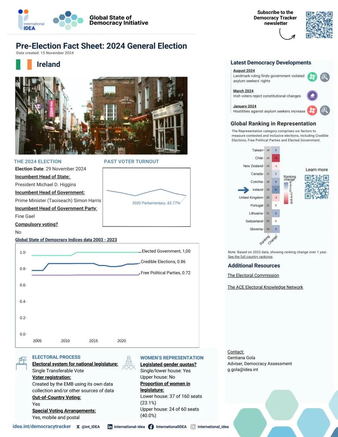Open Global State of Democracy Indices data link

[x=66, y=240]
